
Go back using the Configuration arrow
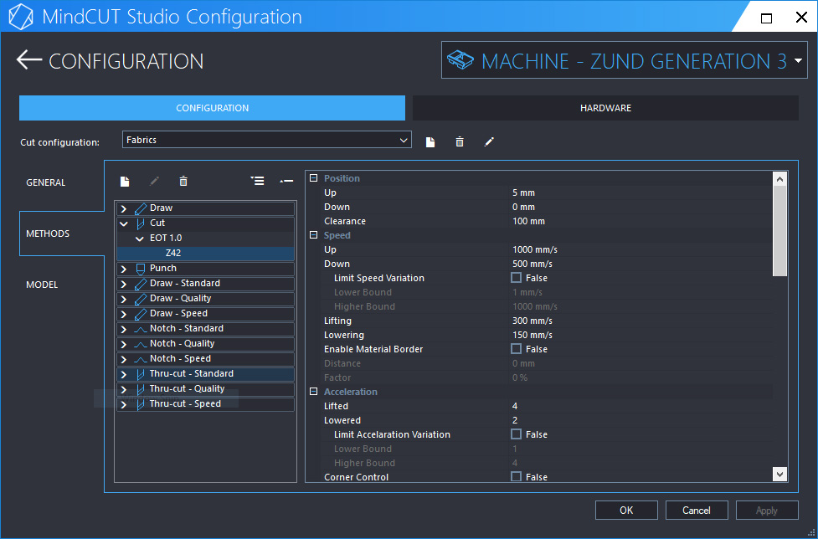[29, 60]
